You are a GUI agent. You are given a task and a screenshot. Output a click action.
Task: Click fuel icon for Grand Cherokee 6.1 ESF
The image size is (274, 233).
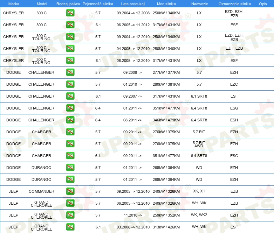[70, 227]
